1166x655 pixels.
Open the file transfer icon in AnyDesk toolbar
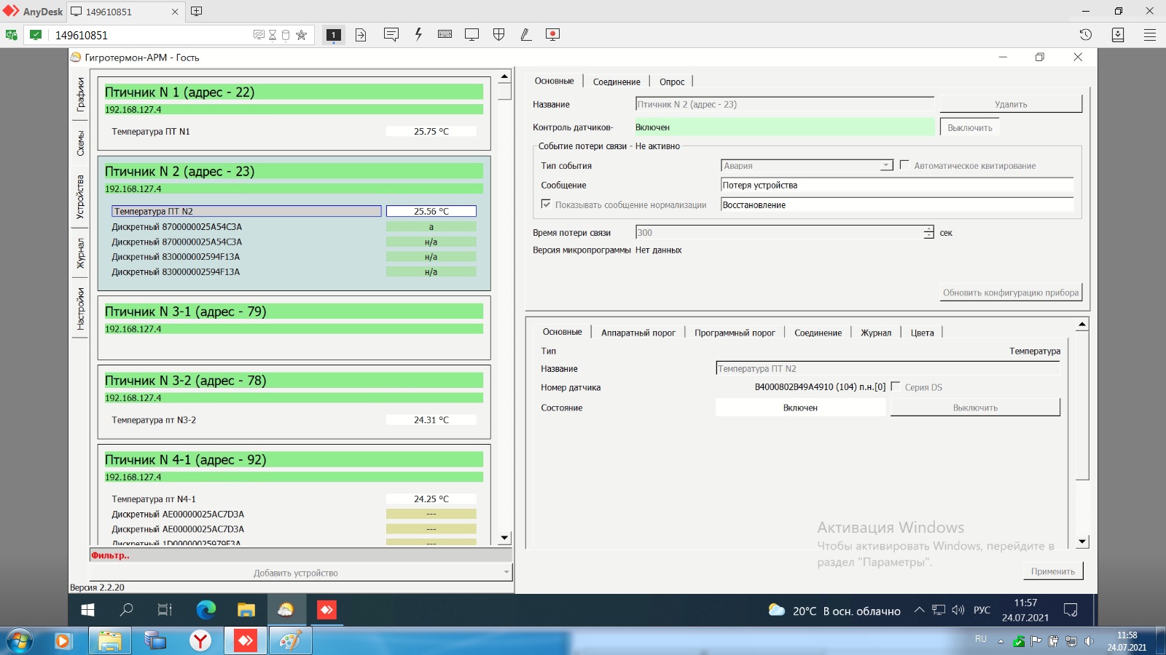coord(361,34)
